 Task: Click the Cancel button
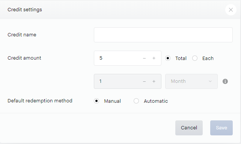click(189, 128)
